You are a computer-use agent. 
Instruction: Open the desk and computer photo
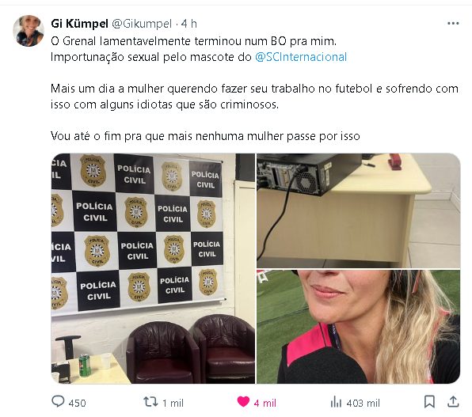pyautogui.click(x=358, y=210)
